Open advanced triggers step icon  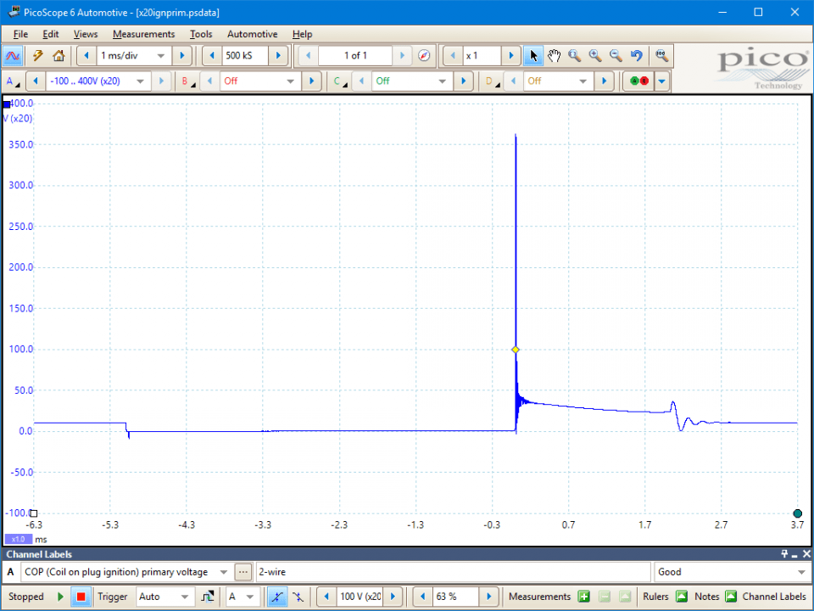pos(208,597)
